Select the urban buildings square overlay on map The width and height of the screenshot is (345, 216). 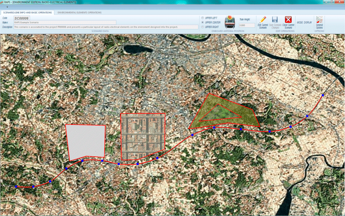142,136
